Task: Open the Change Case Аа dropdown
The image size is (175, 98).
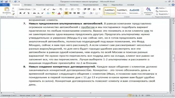Action: (54, 9)
